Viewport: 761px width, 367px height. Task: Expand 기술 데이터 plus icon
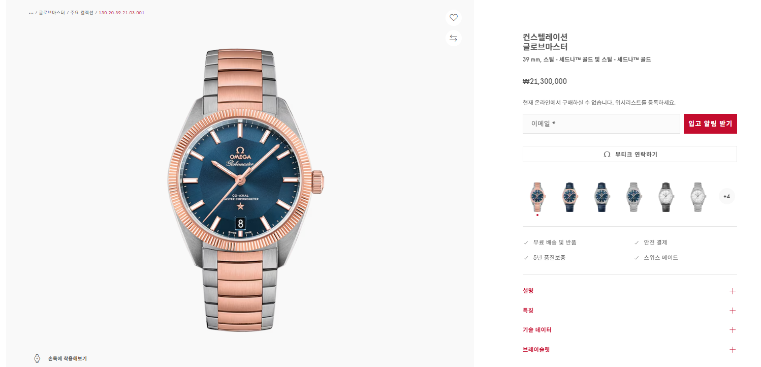(732, 330)
